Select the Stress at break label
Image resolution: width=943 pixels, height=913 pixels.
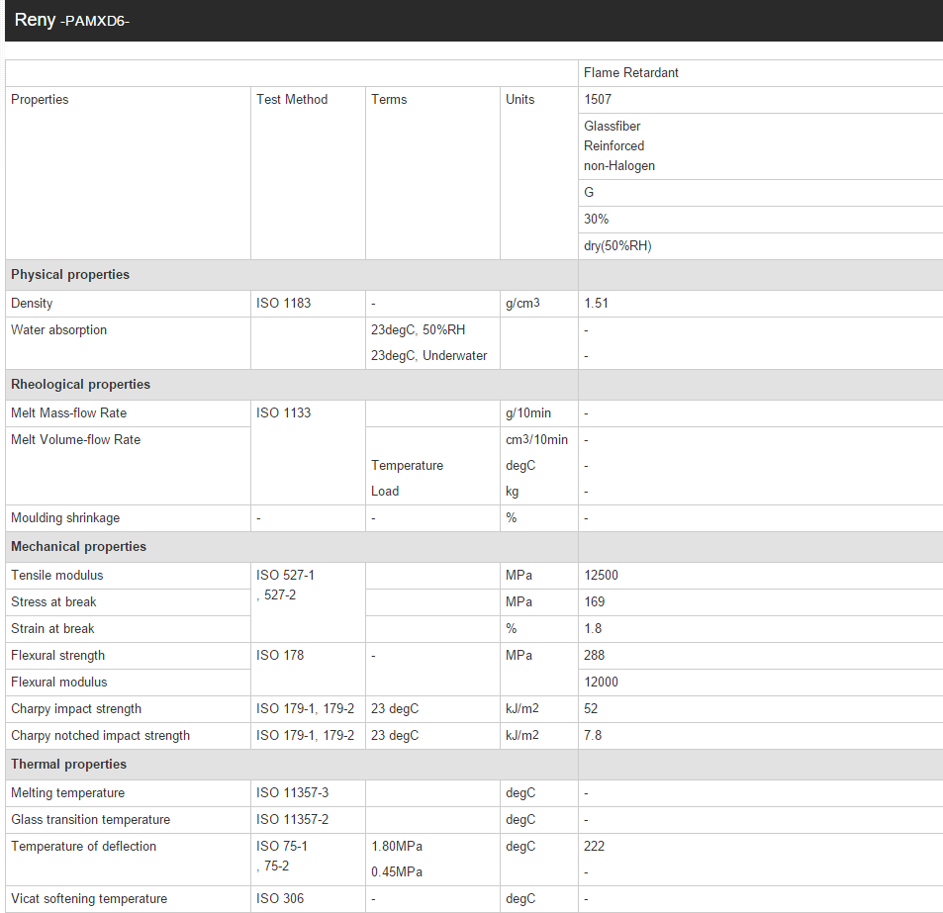pyautogui.click(x=53, y=602)
